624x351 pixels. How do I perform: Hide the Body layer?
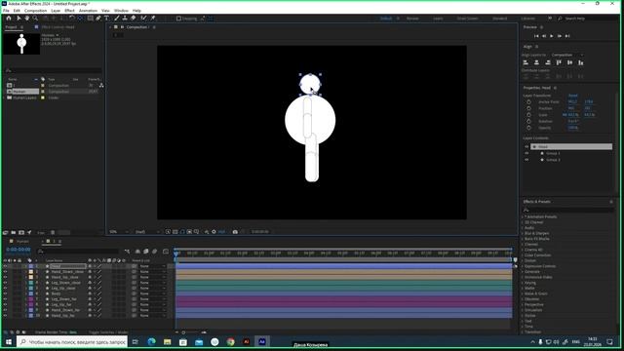click(x=5, y=293)
